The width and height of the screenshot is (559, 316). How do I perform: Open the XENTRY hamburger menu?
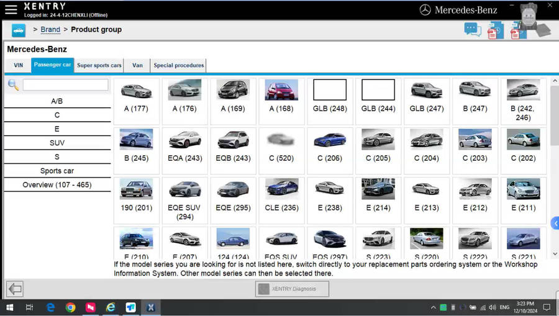tap(11, 9)
